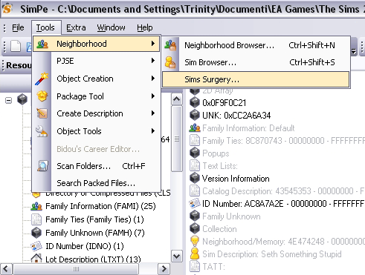Image resolution: width=365 pixels, height=275 pixels.
Task: Open Sim Browser from submenu
Action: 256,62
